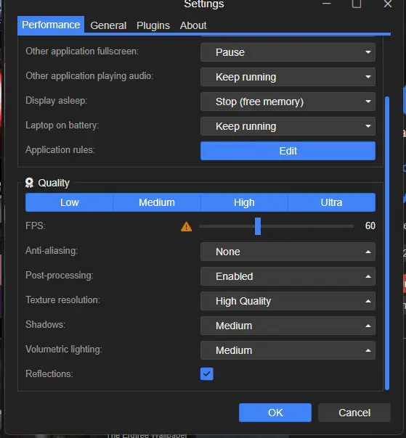Toggle the Reflections checkbox
The height and width of the screenshot is (438, 406).
(207, 373)
